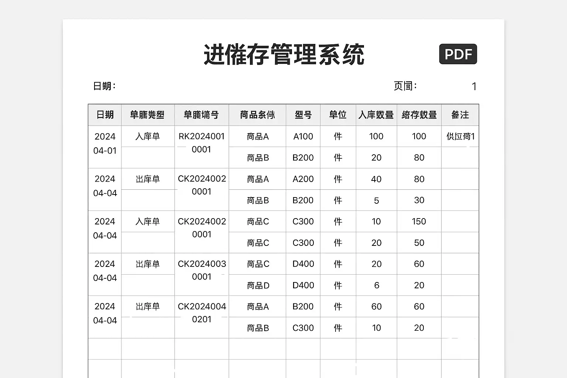Click "C300" in the balance 50 row

pos(303,243)
